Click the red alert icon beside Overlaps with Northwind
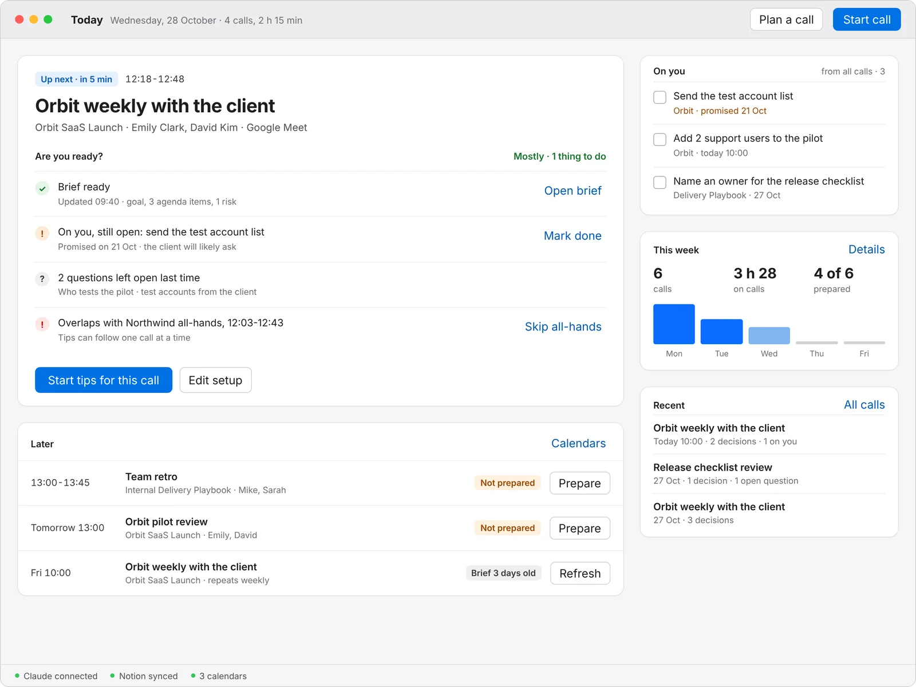 coord(42,324)
